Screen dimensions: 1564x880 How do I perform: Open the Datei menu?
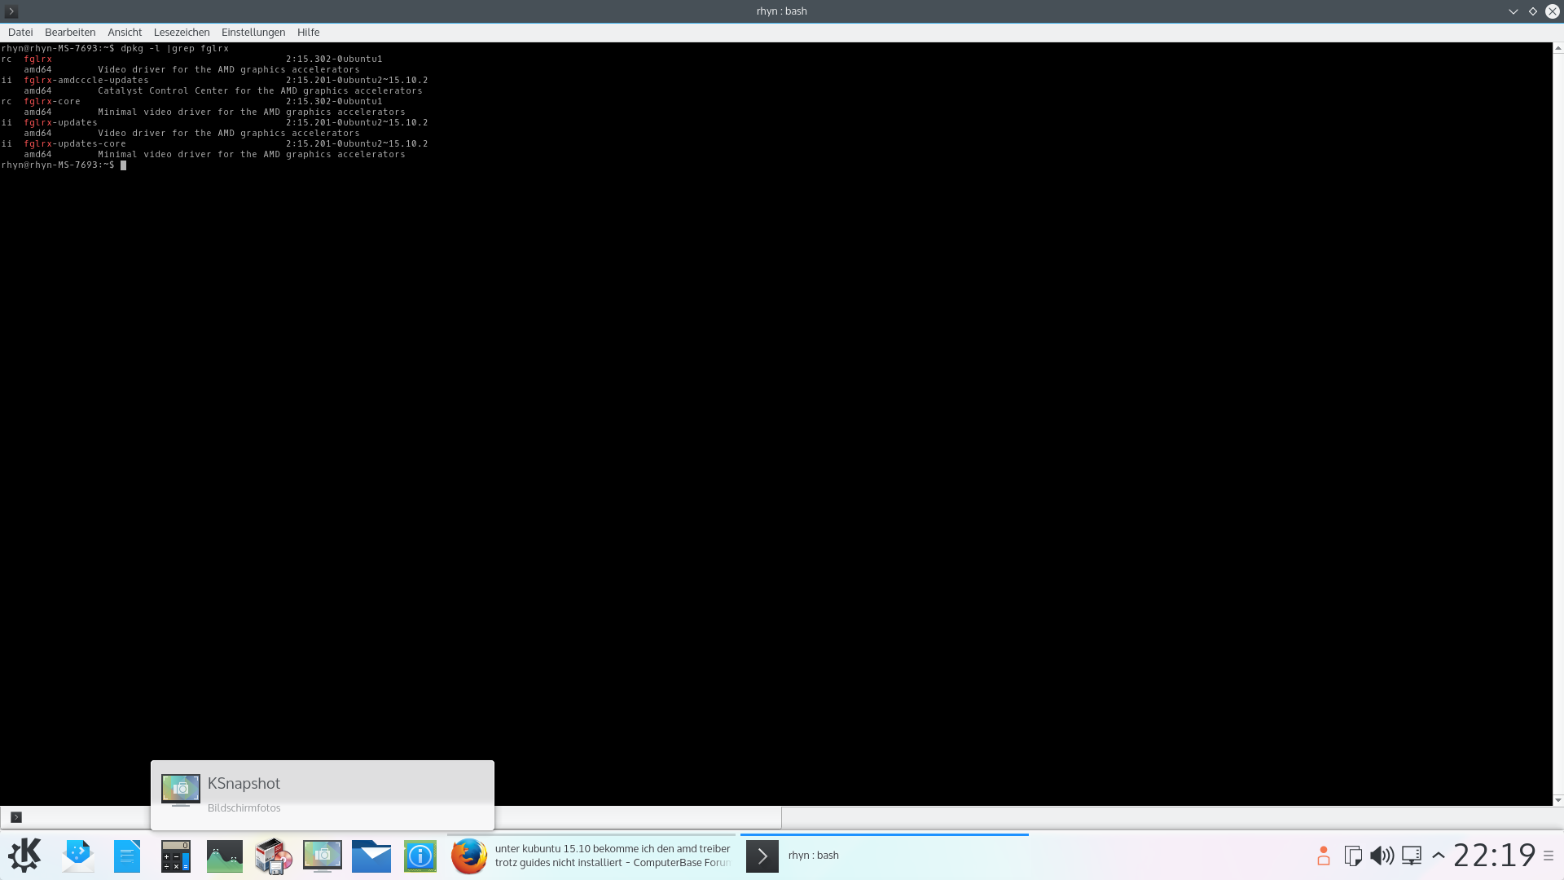(x=20, y=33)
